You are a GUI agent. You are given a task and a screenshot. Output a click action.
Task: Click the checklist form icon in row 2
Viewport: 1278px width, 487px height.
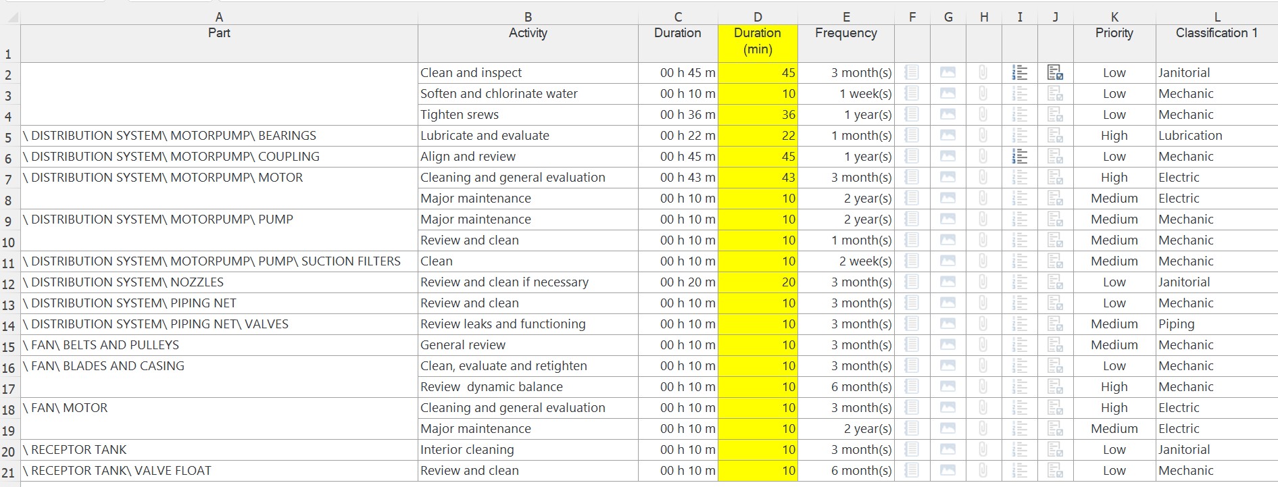pyautogui.click(x=1055, y=73)
